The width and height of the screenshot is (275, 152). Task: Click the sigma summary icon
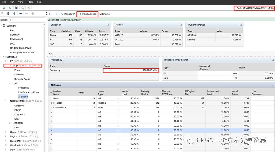(x=50, y=14)
